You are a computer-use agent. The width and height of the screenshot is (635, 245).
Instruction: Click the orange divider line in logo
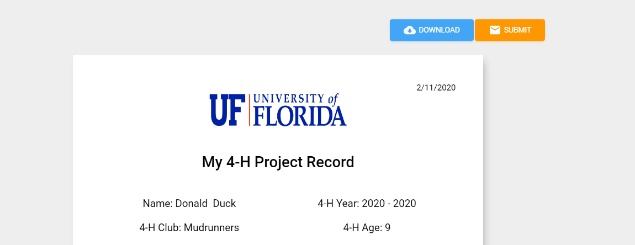[250, 110]
